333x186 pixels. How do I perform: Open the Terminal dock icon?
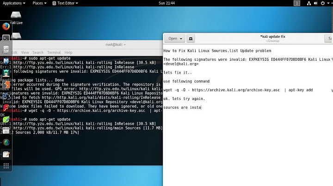point(6,38)
